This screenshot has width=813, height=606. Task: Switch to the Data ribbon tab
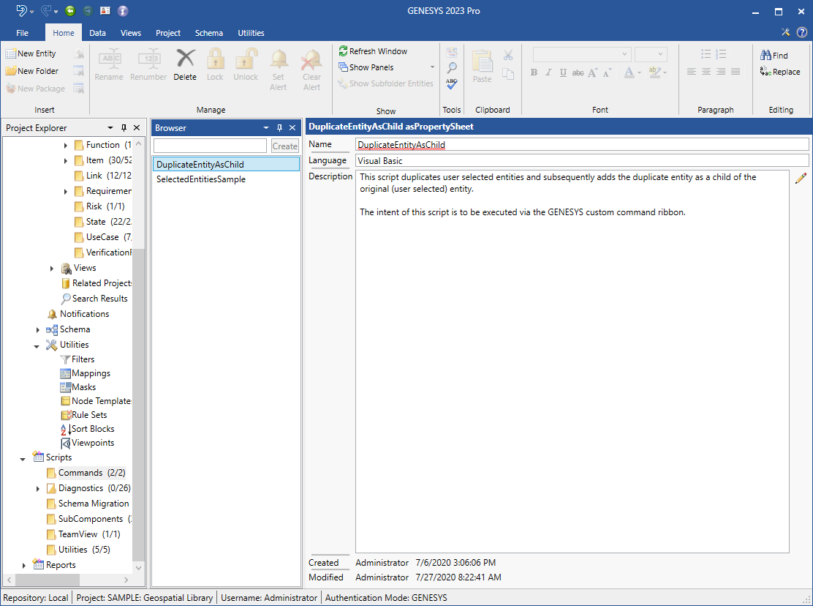pos(97,33)
